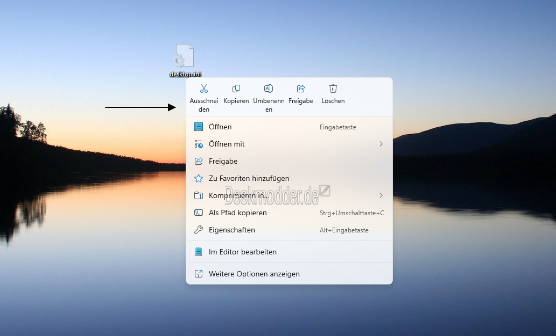Choose Im Editor bearbeiten
Screen dimensions: 556x336
(290, 252)
